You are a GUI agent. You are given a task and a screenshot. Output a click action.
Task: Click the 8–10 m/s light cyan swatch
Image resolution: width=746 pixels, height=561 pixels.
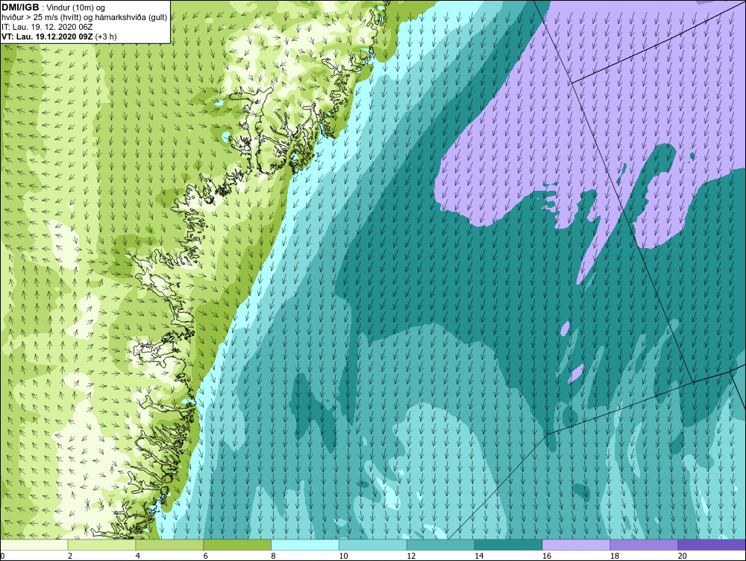[x=305, y=545]
